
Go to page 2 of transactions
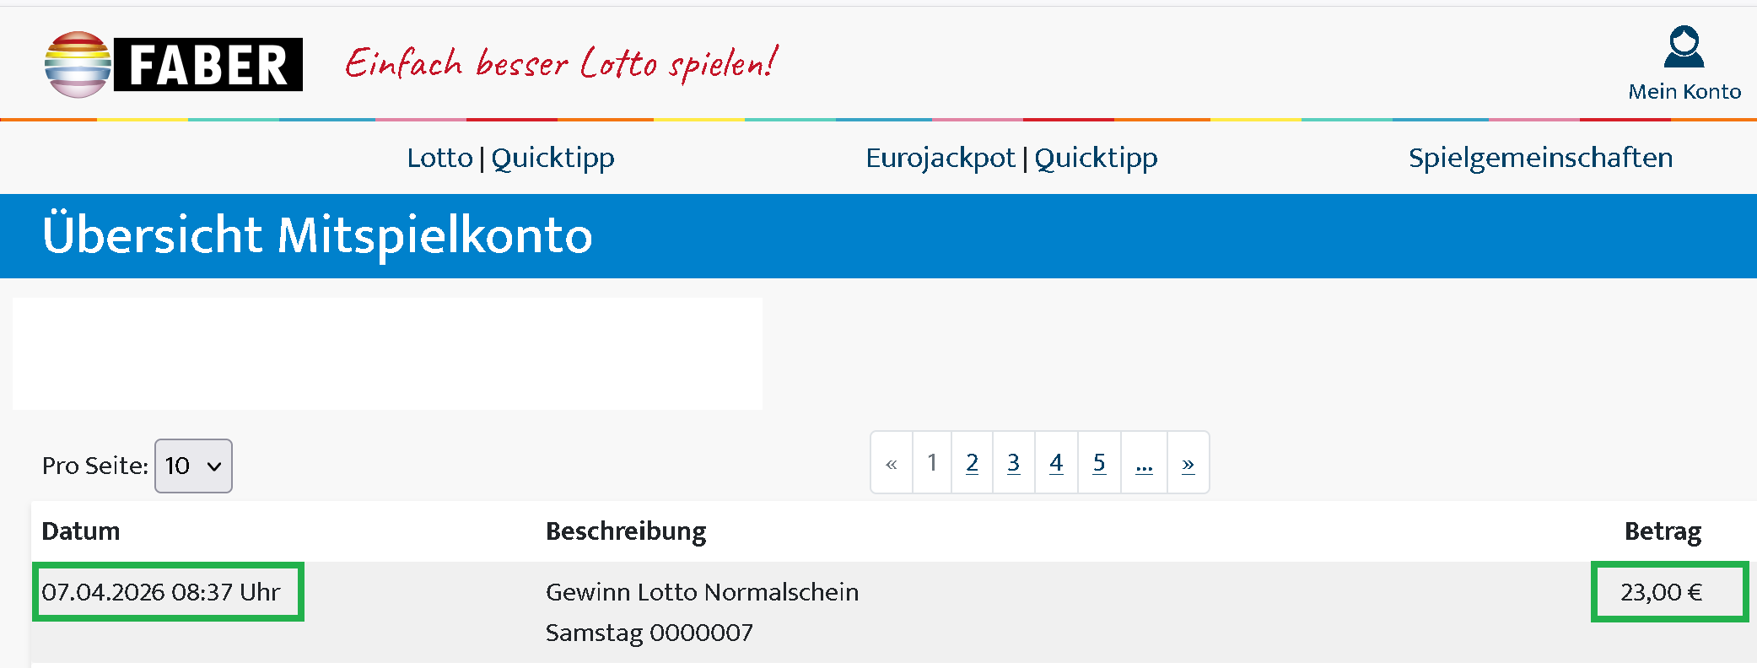973,463
